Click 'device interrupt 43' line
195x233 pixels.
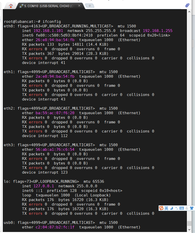44,99
